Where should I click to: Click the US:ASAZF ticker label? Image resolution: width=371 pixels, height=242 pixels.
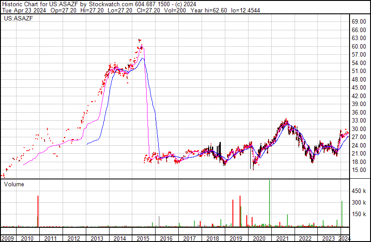pyautogui.click(x=18, y=18)
